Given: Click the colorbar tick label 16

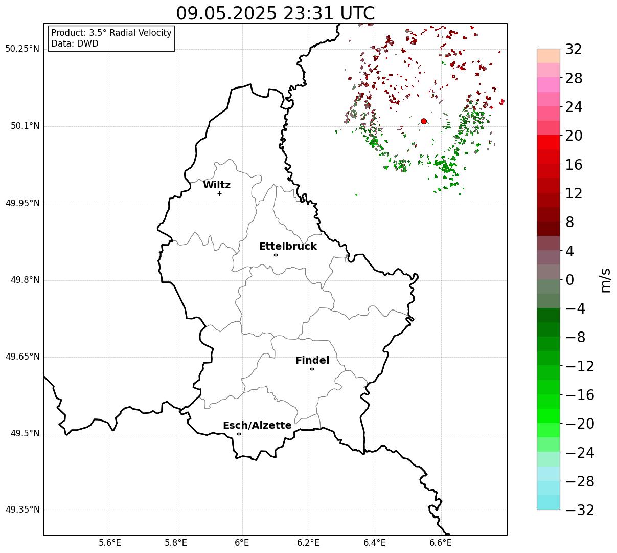Looking at the screenshot, I should pos(574,165).
